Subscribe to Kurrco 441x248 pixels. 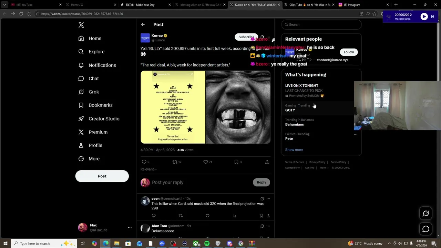pyautogui.click(x=246, y=37)
